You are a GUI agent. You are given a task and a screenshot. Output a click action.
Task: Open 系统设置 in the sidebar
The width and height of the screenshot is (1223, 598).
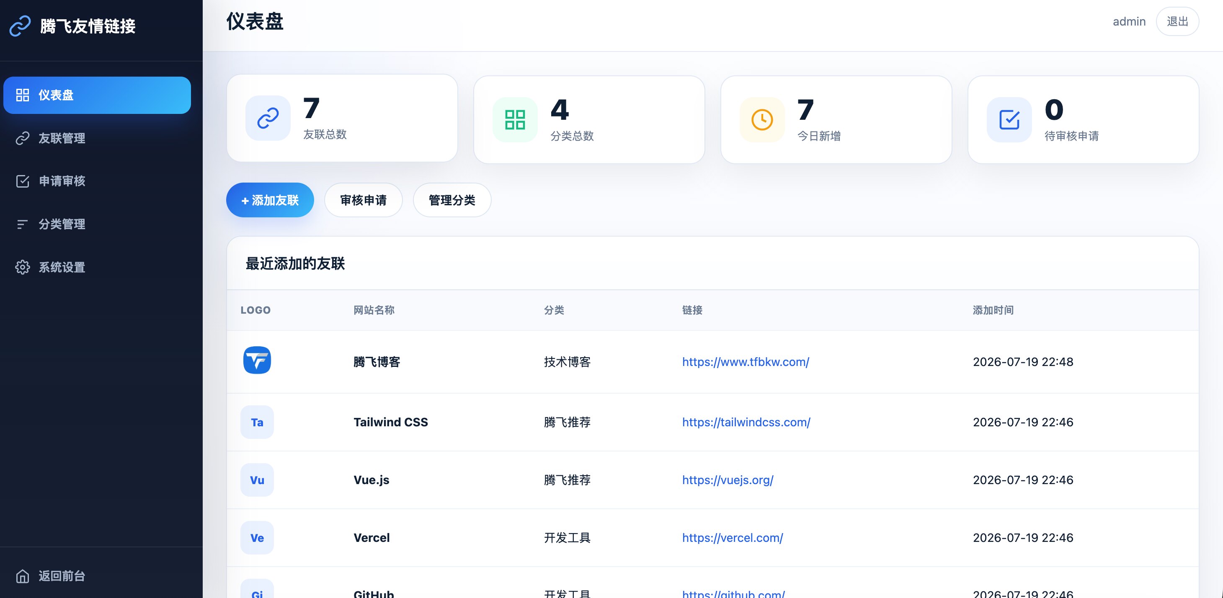[97, 267]
